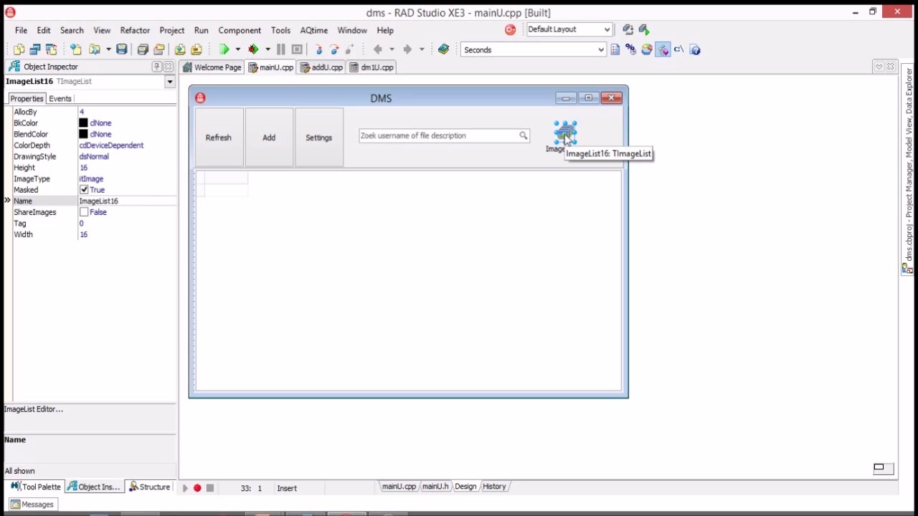Click the AQtime help question icon
The width and height of the screenshot is (918, 516).
pos(695,49)
